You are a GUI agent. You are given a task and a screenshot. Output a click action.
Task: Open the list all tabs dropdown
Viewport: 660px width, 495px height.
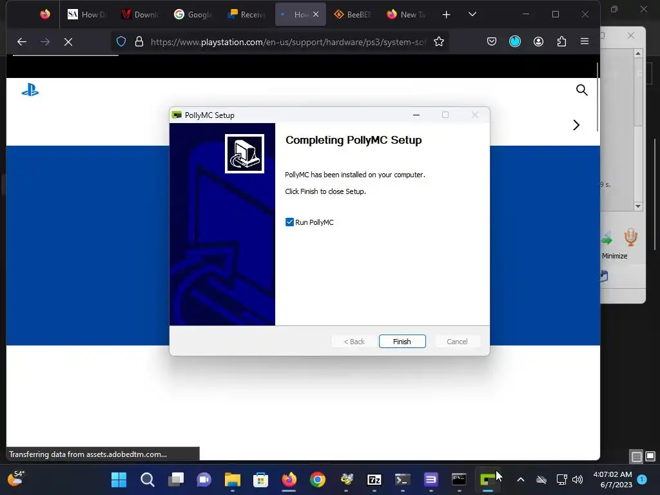472,14
